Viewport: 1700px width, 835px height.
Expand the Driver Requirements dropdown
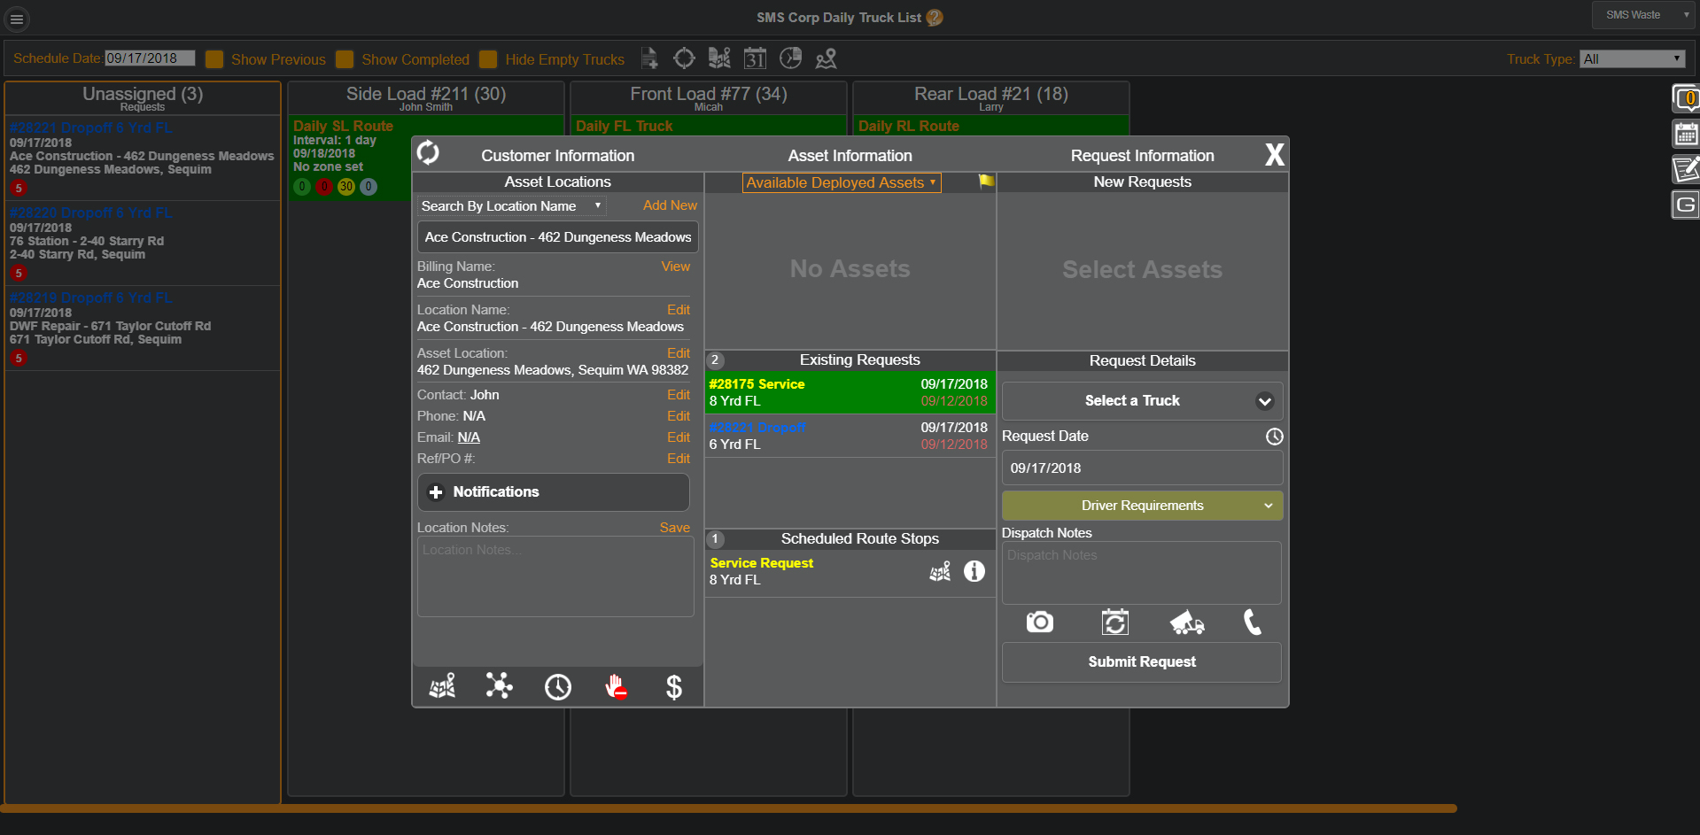pyautogui.click(x=1141, y=506)
